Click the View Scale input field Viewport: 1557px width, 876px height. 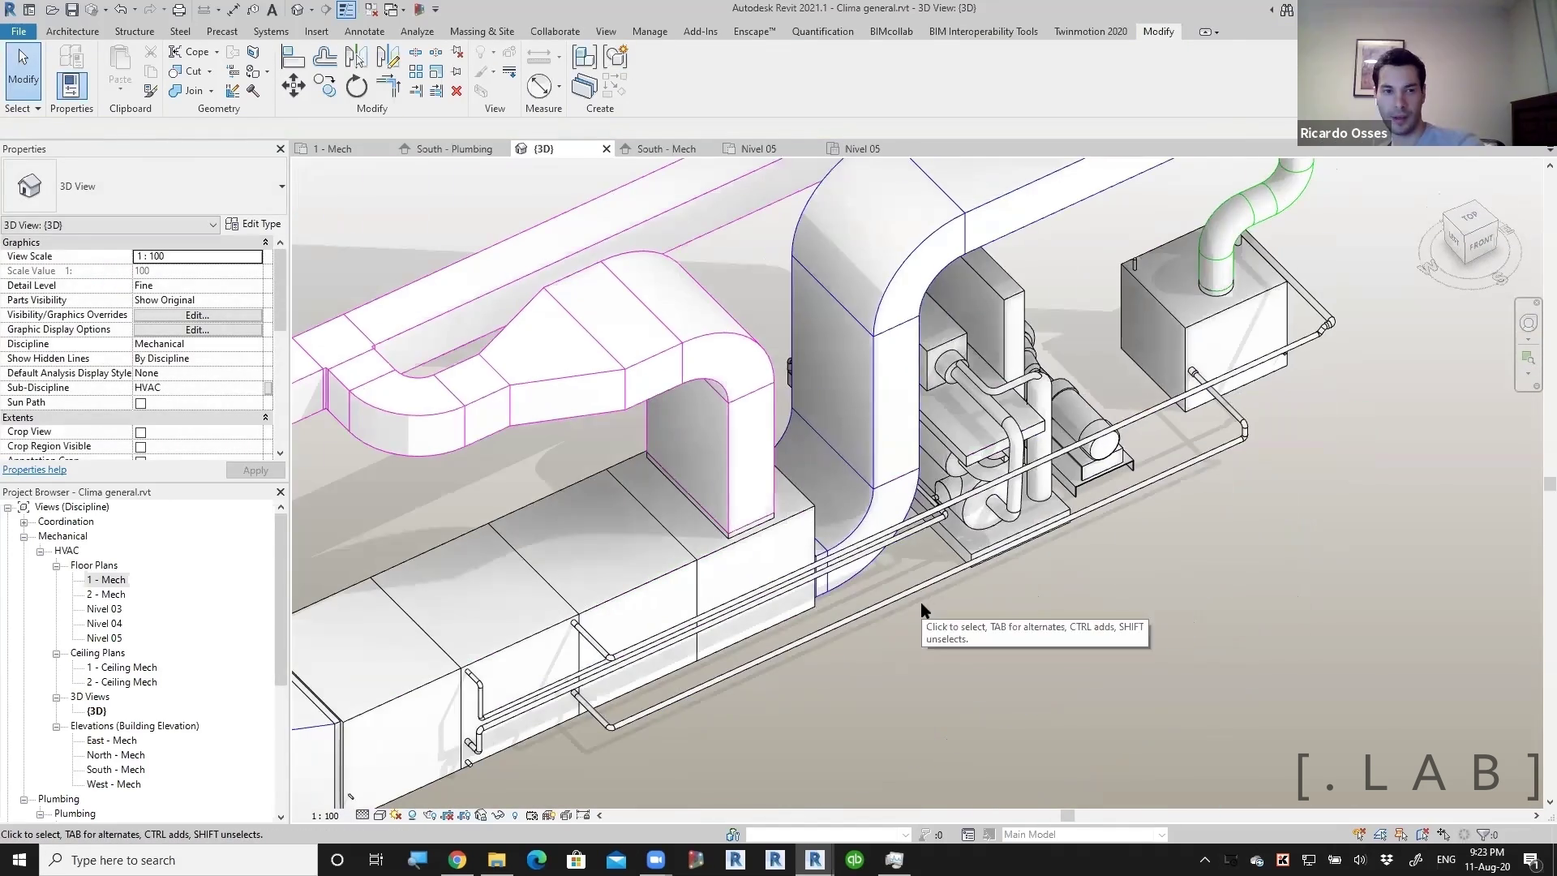coord(197,256)
